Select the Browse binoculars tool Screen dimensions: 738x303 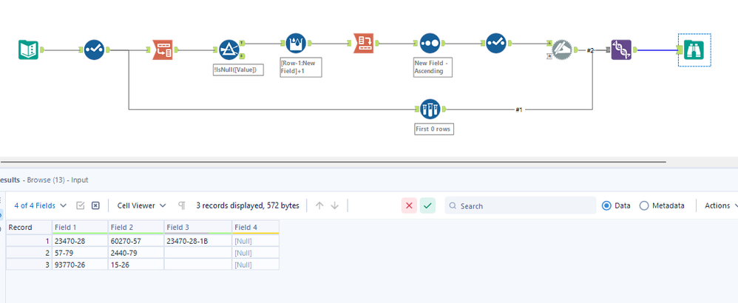(x=694, y=50)
